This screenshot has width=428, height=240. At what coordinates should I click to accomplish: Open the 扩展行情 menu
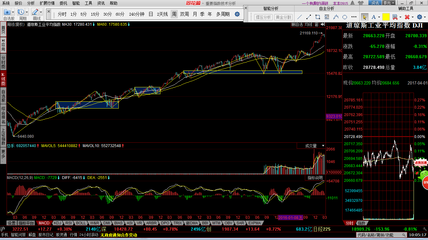pos(47,3)
